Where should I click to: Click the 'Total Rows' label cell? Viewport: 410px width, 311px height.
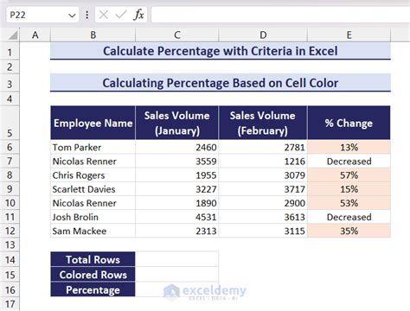(x=93, y=259)
